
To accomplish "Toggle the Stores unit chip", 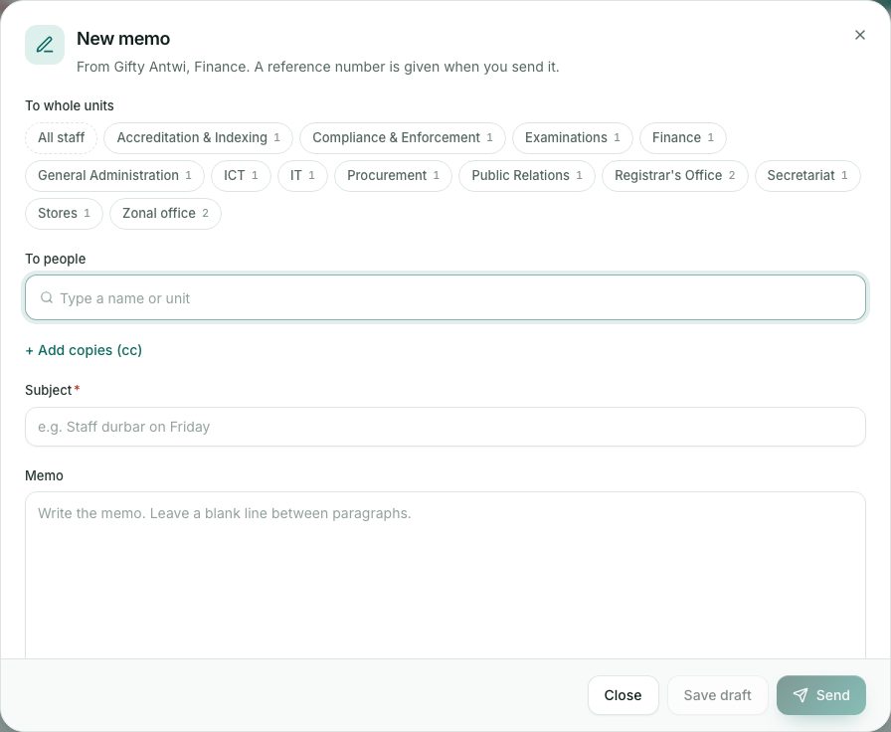I will 65,214.
